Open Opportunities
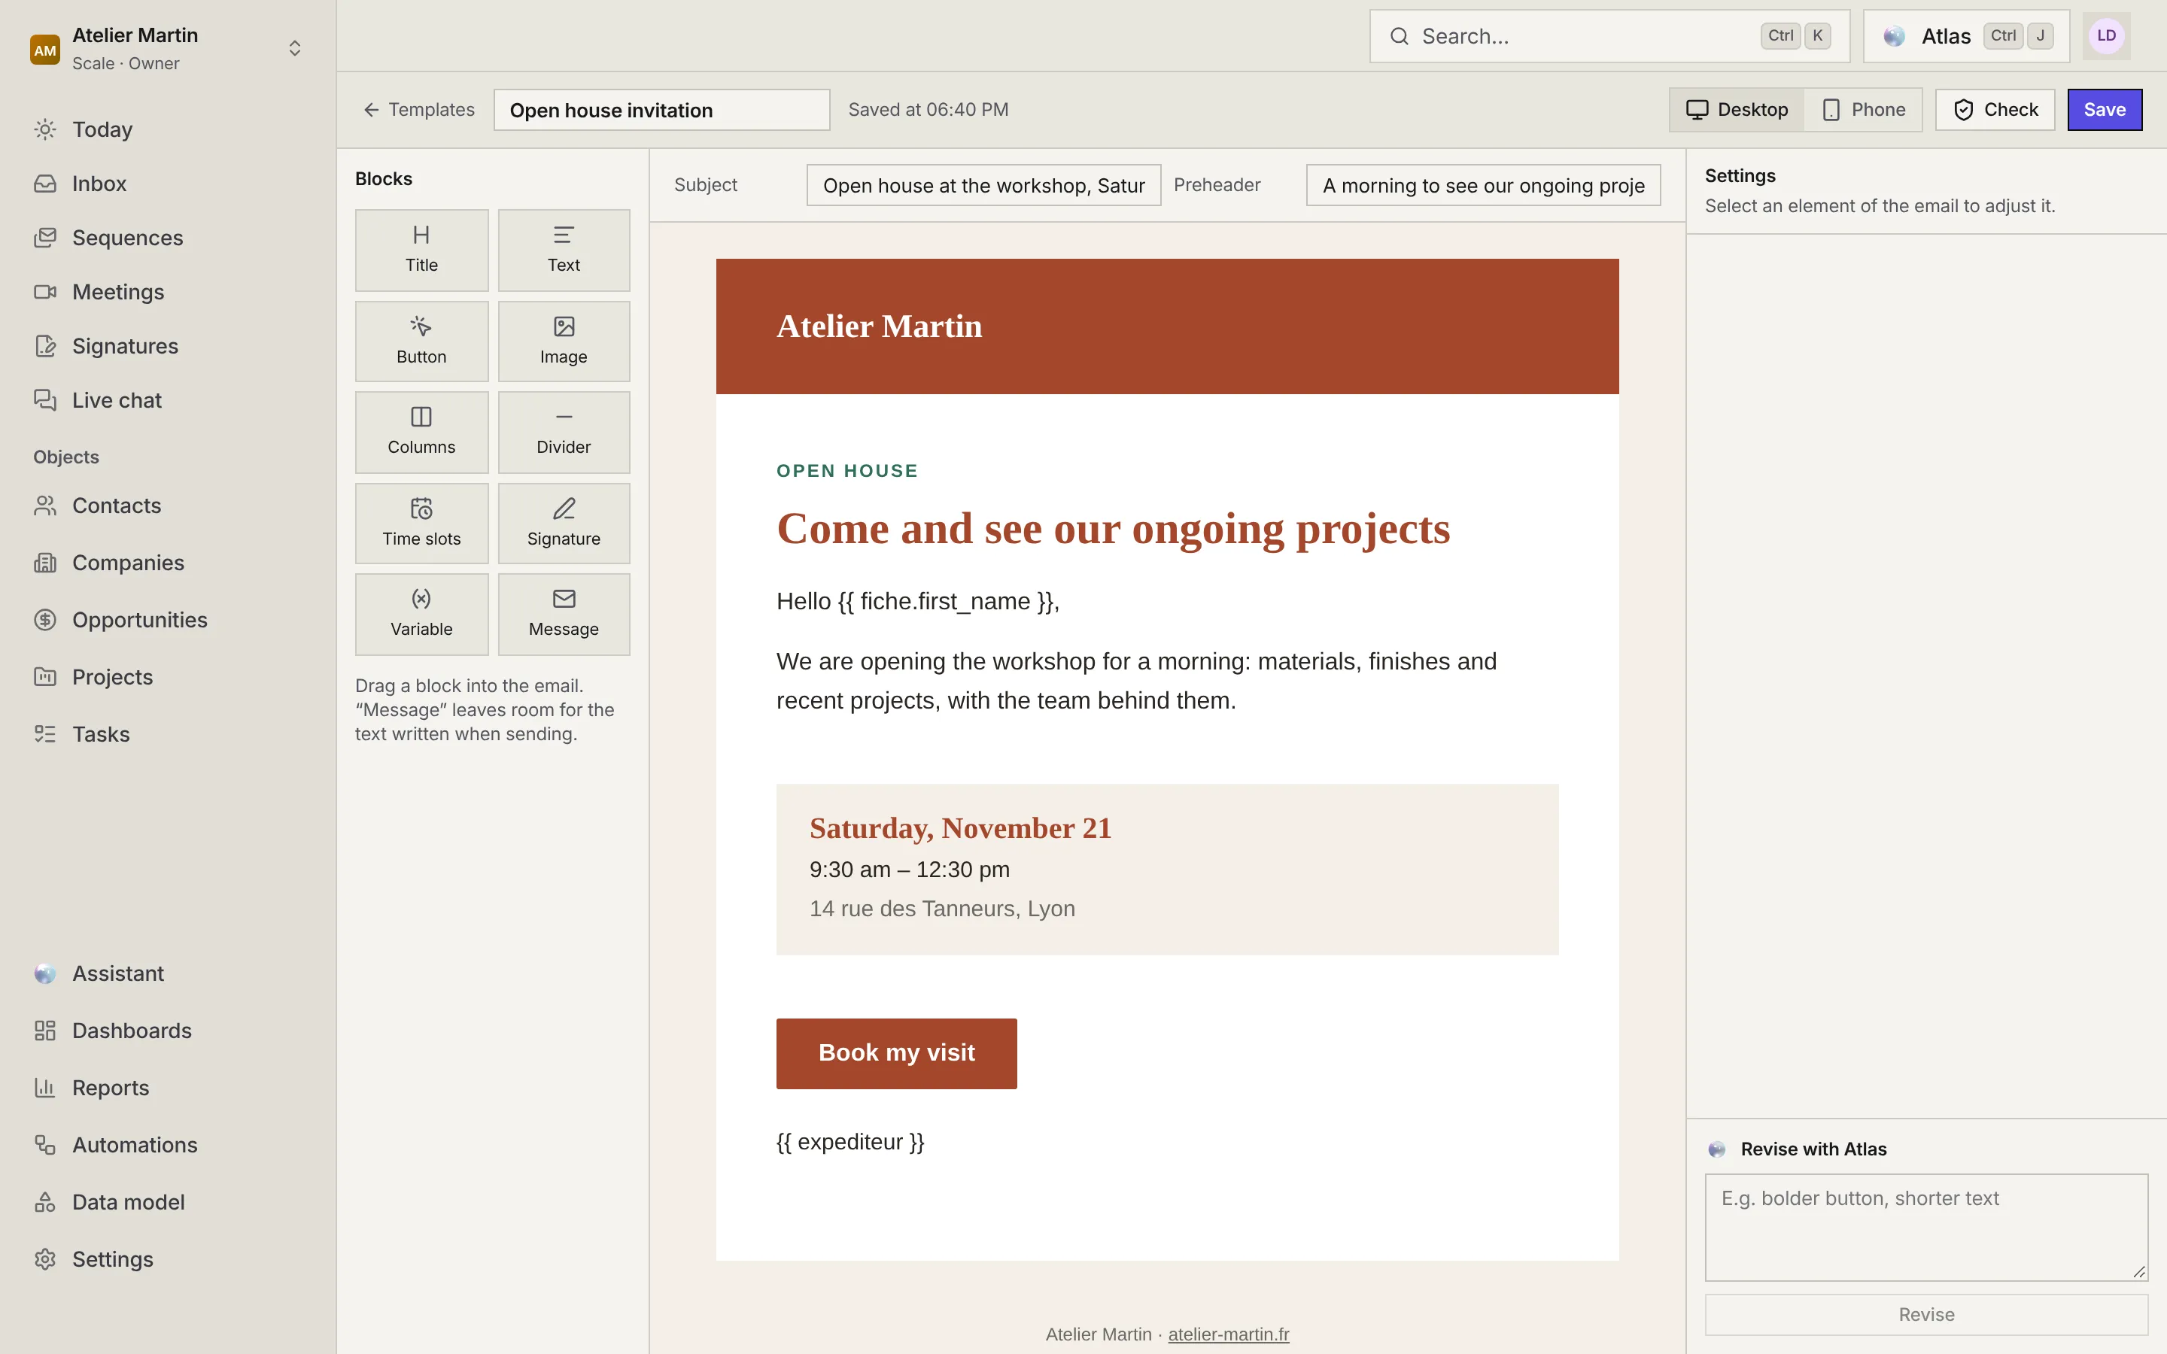The image size is (2167, 1354). point(168,620)
